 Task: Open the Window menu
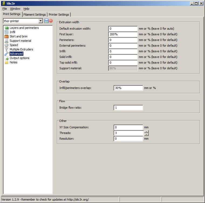point(15,9)
